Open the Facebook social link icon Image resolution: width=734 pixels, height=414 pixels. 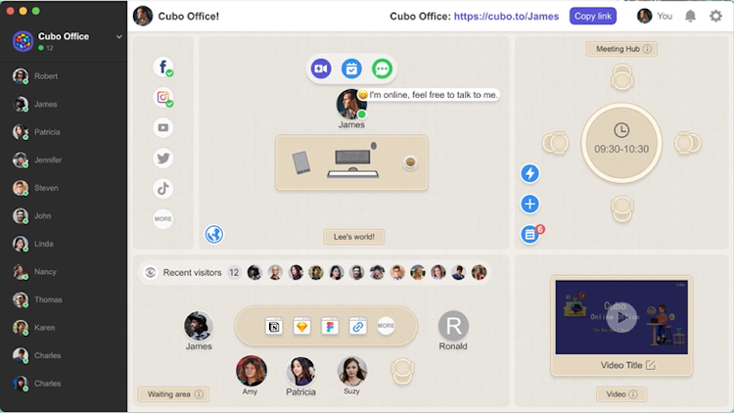tap(162, 67)
